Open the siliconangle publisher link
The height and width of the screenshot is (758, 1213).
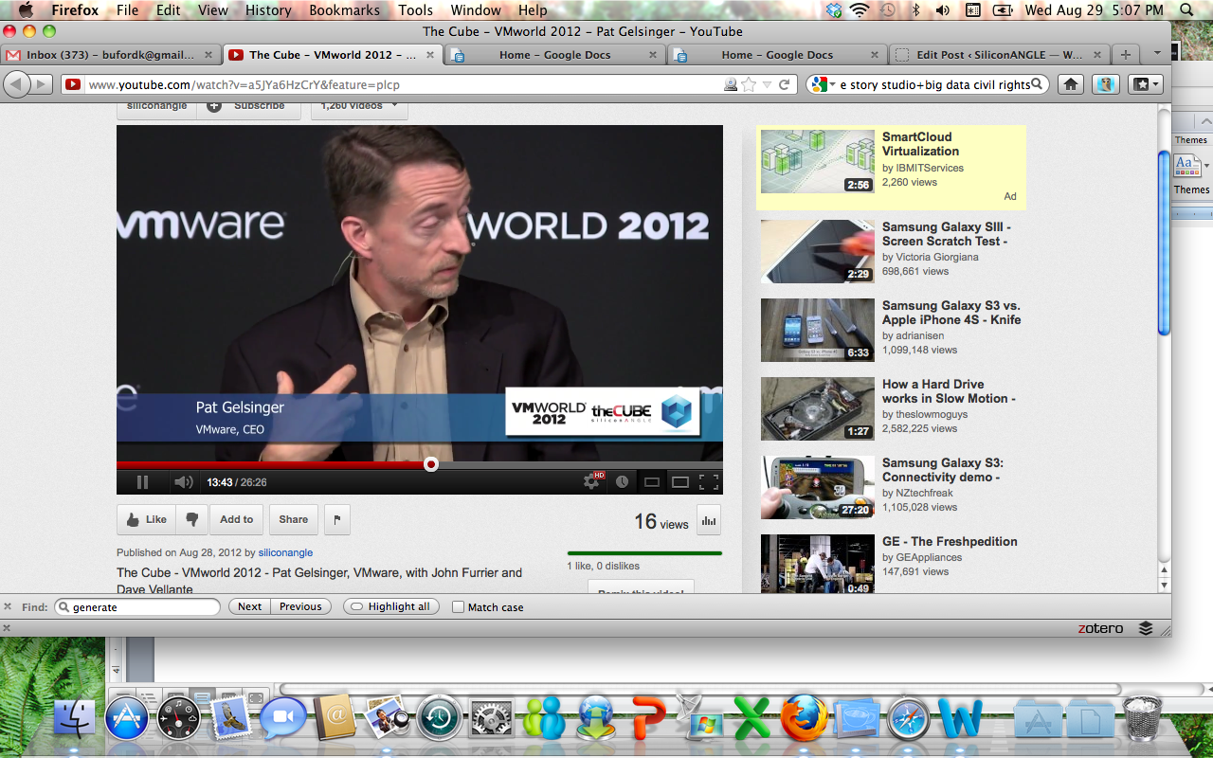(x=285, y=552)
